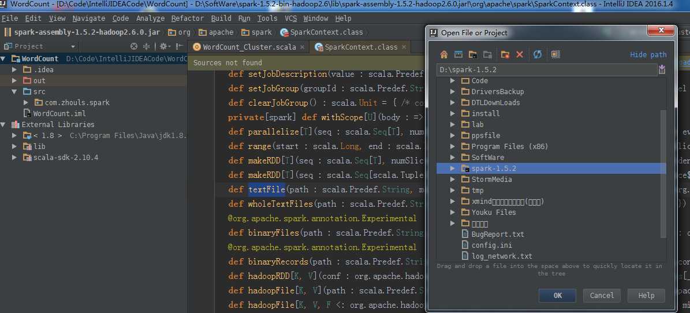Hide the Project tool window
The width and height of the screenshot is (690, 313).
179,46
